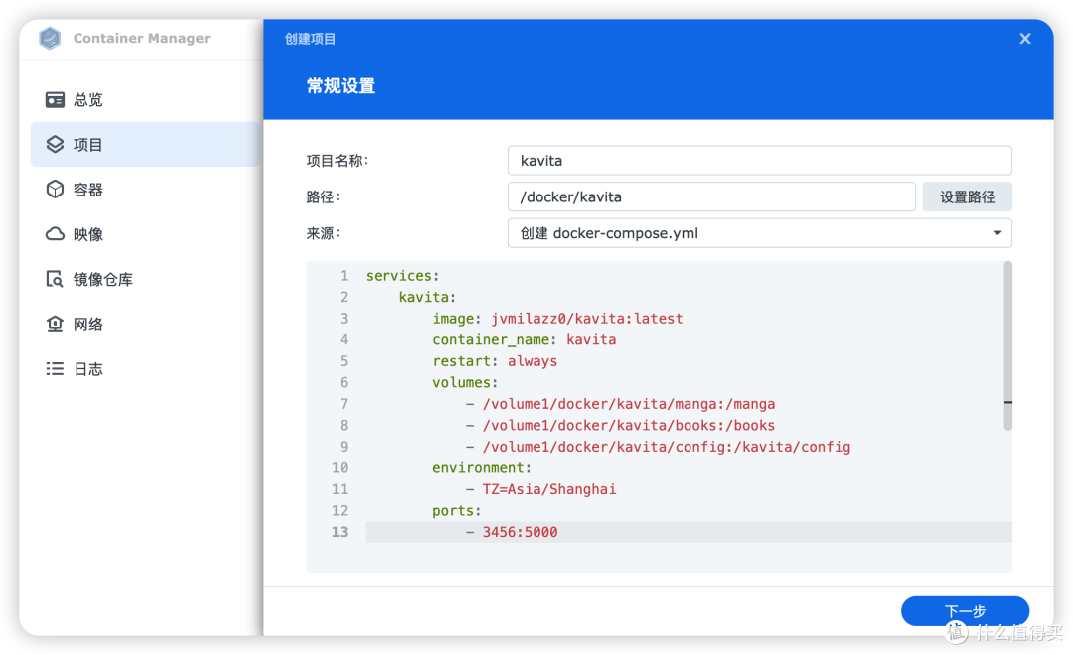Image resolution: width=1073 pixels, height=655 pixels.
Task: Expand the 来源 dropdown arrow
Action: [997, 233]
